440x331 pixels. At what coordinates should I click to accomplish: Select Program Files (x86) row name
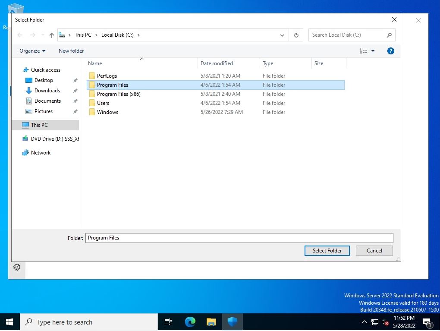pos(119,94)
